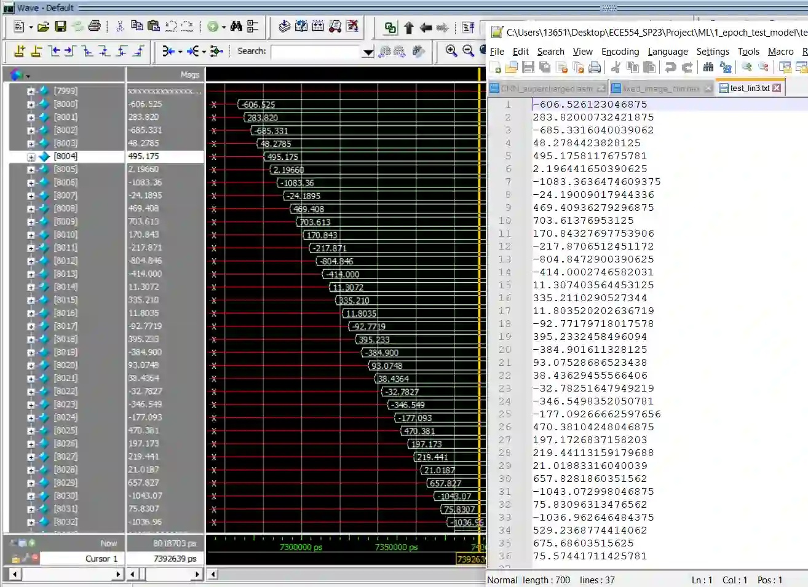Click the Zoom In magnifier in Wave toolbar
The width and height of the screenshot is (808, 587).
(x=451, y=51)
